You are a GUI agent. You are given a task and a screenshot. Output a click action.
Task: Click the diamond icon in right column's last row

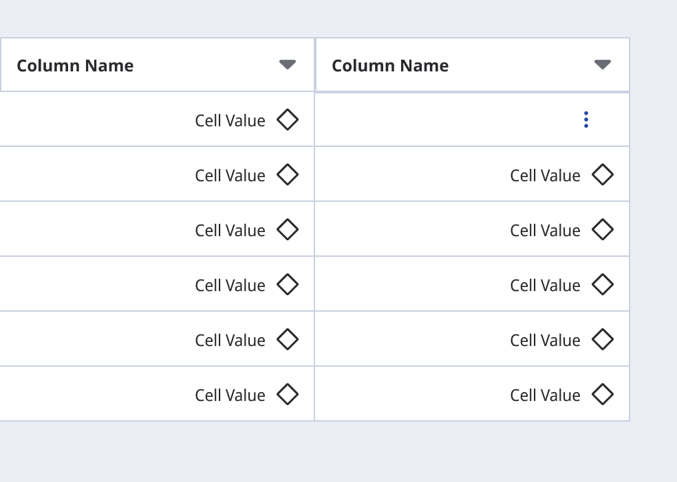[x=602, y=394]
